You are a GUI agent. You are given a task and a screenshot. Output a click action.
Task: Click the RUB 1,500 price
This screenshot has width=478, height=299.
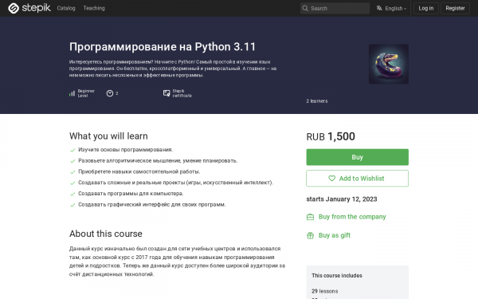pos(331,136)
